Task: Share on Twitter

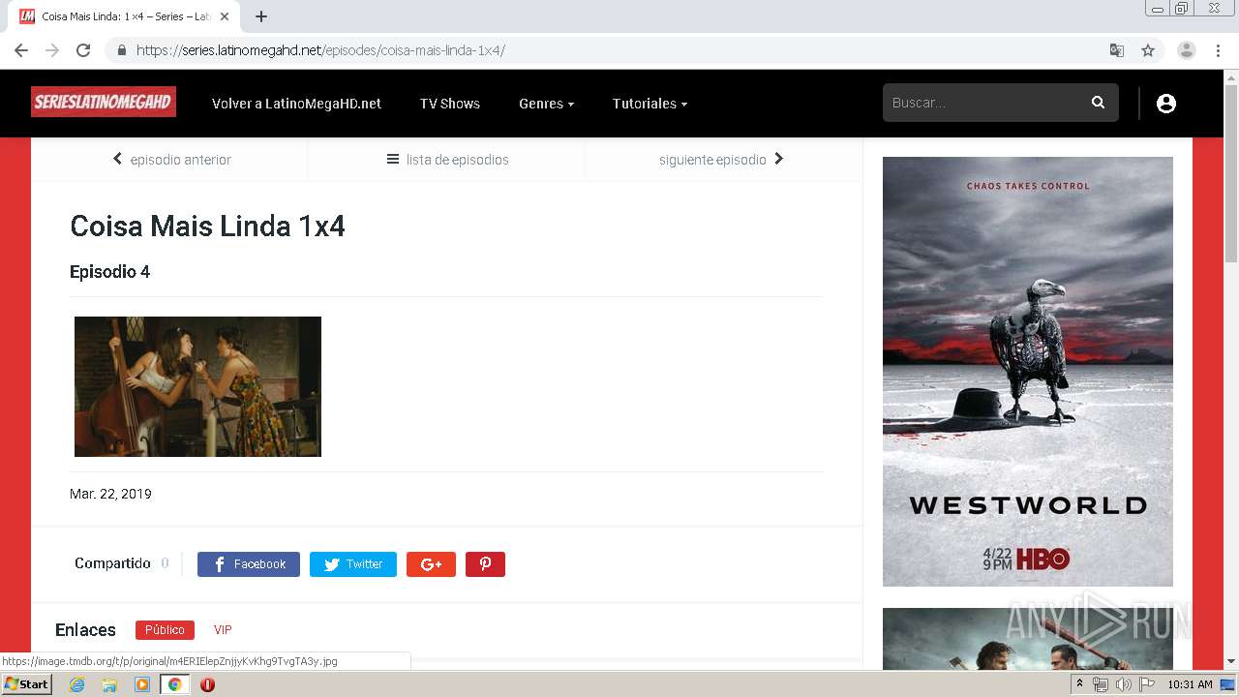Action: [x=353, y=564]
